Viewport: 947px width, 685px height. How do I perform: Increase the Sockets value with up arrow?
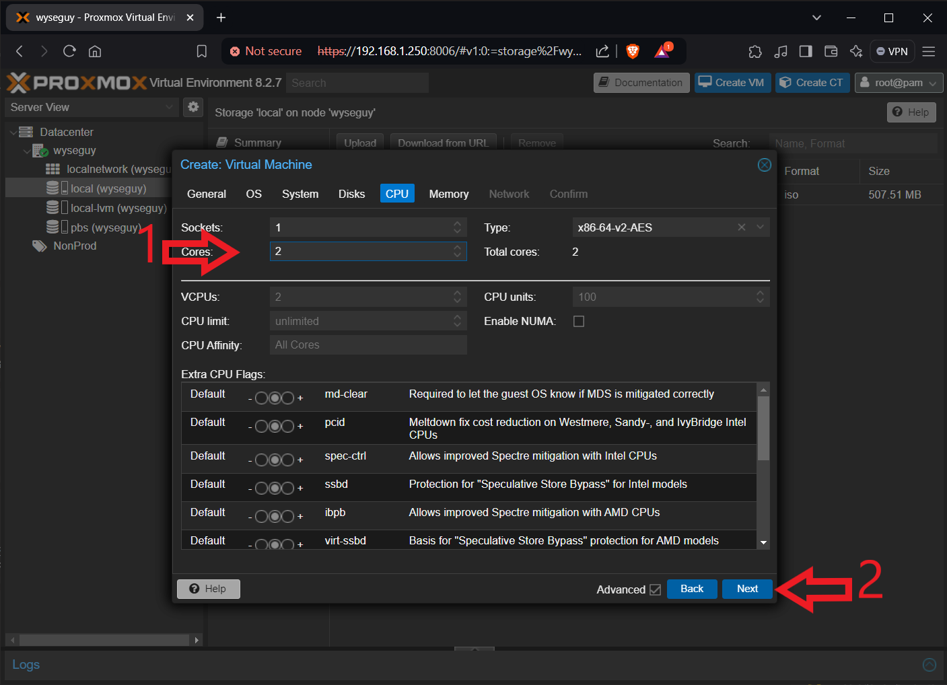(458, 223)
